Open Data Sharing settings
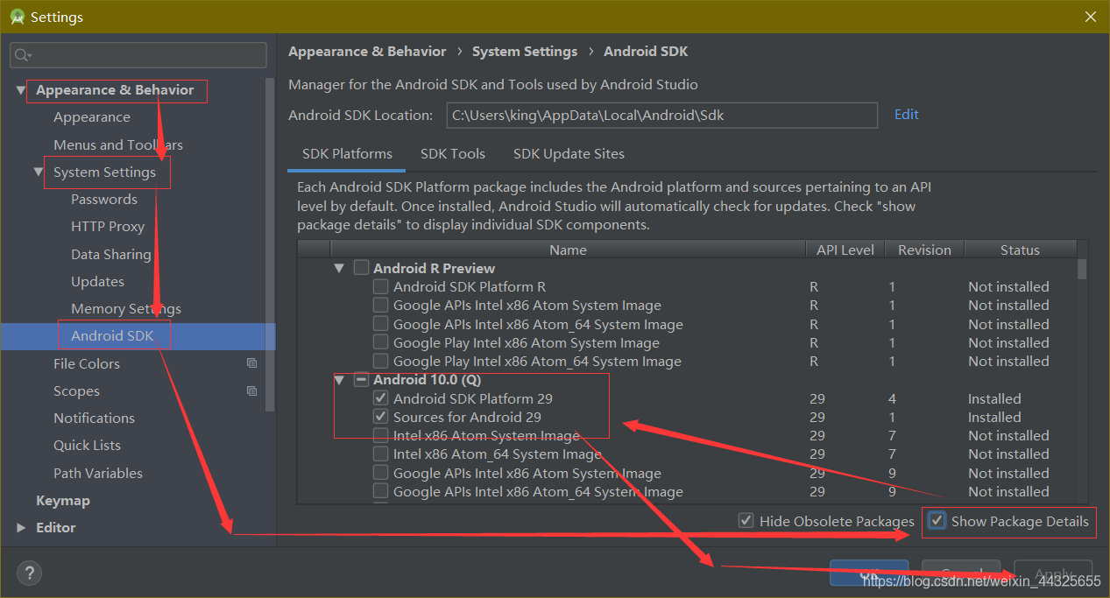This screenshot has width=1110, height=598. click(x=111, y=254)
